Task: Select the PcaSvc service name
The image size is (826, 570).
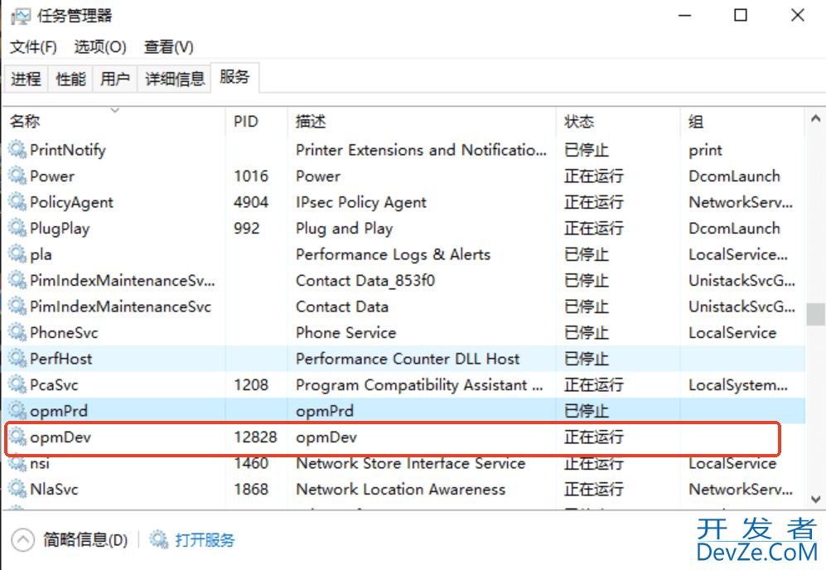Action: tap(54, 385)
